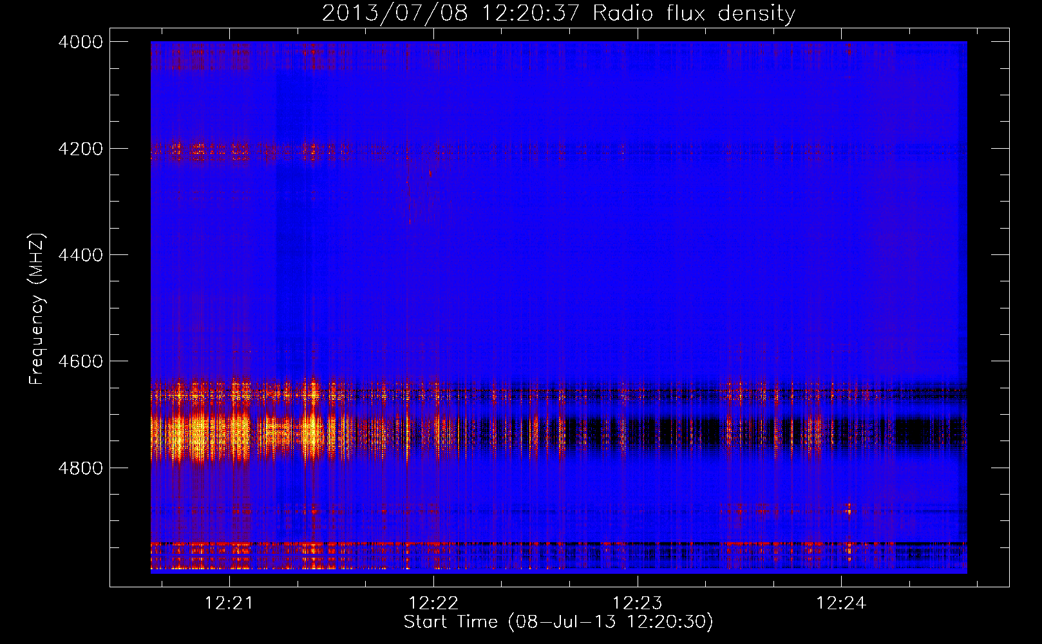Screen dimensions: 1042x644
Task: Click the 12:21 time tick label
Action: 230,603
